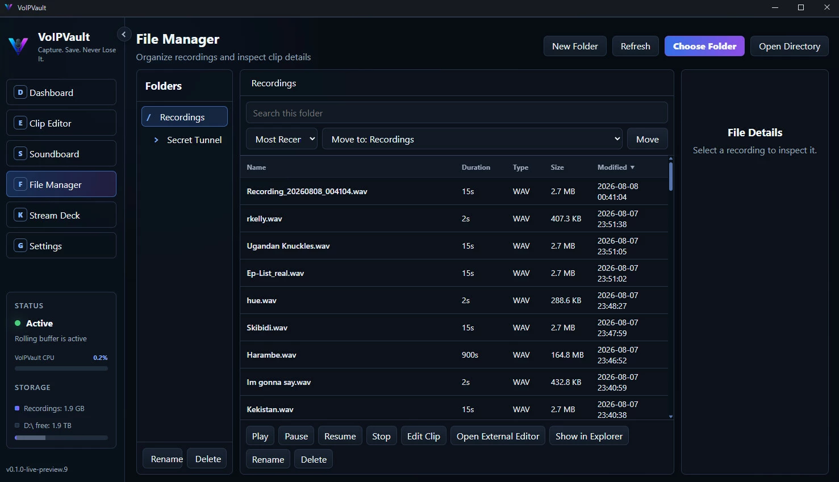
Task: Click the Clip Editor E badge icon
Action: click(x=20, y=123)
